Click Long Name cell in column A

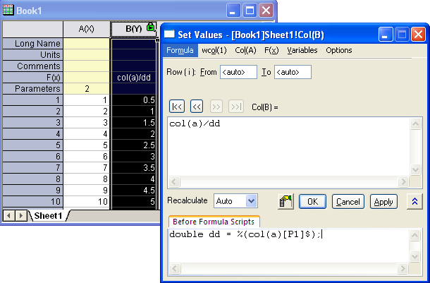point(87,44)
